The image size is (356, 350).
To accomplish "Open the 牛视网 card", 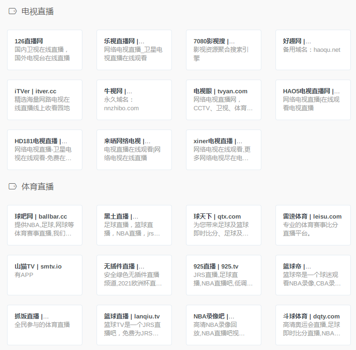I will click(134, 100).
